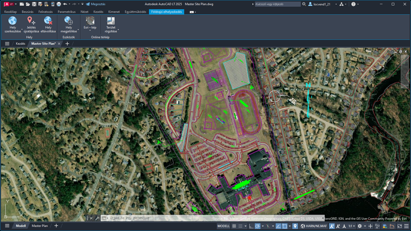Image resolution: width=411 pixels, height=231 pixels.
Task: Toggle ortho mode in status bar
Action: pyautogui.click(x=251, y=226)
